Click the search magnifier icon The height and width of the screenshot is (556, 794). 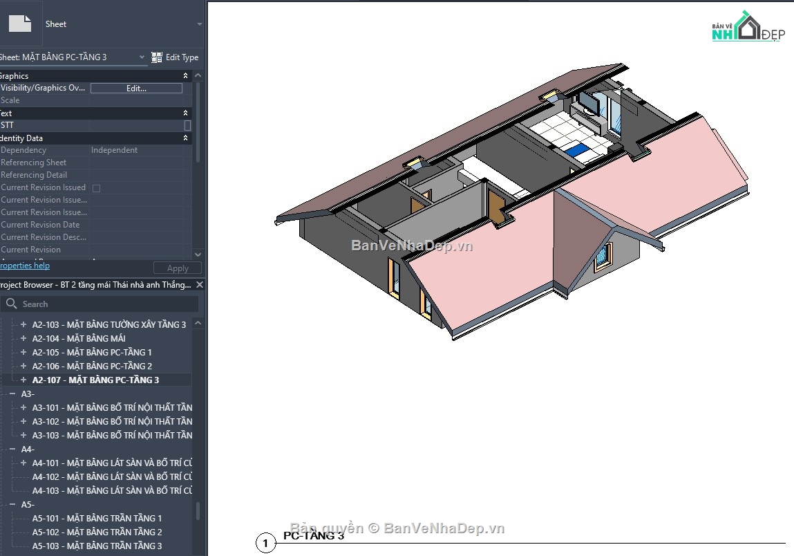pyautogui.click(x=11, y=304)
